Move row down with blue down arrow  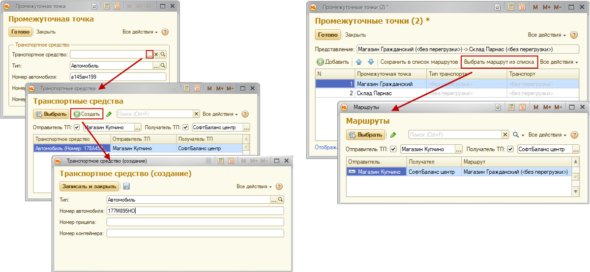(x=371, y=62)
